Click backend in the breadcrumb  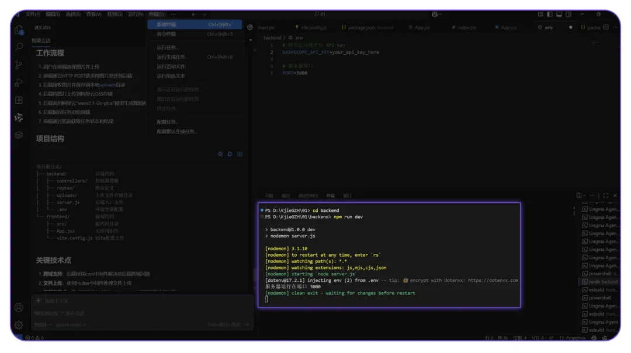pos(272,37)
